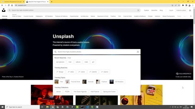Viewport: 195px width, 109px height.
Task: Open the Chrome extensions puzzle icon
Action: click(183, 5)
